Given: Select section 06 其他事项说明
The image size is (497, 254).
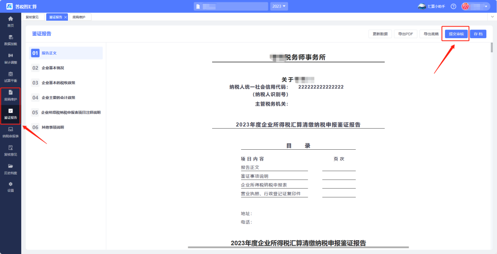Looking at the screenshot, I should click(66, 127).
